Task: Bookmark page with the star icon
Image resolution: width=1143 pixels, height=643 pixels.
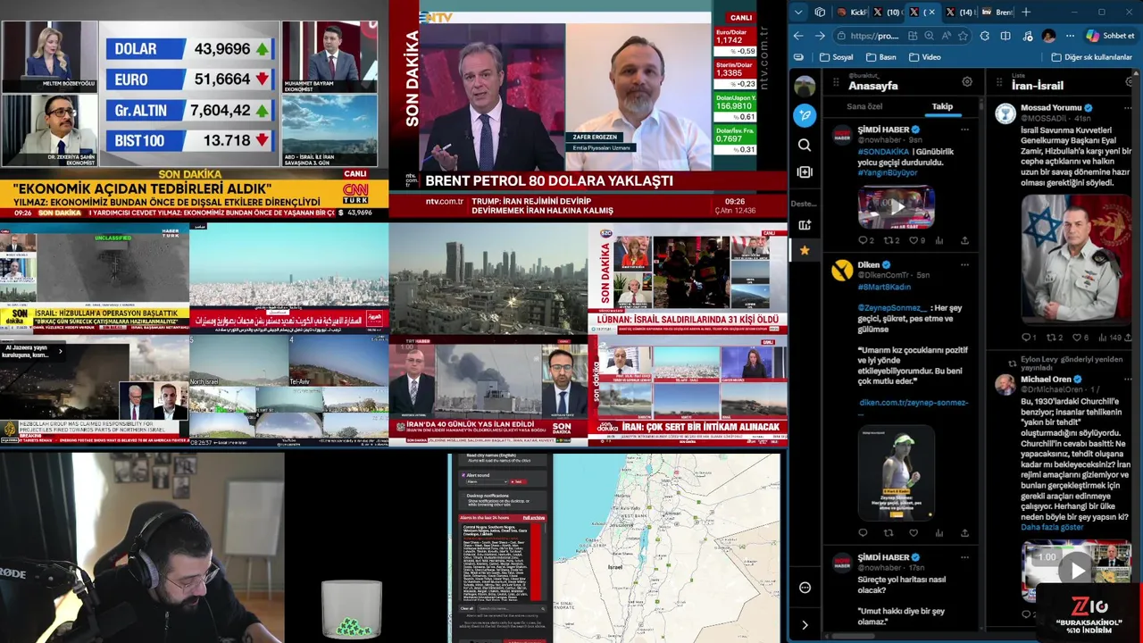Action: coord(963,36)
